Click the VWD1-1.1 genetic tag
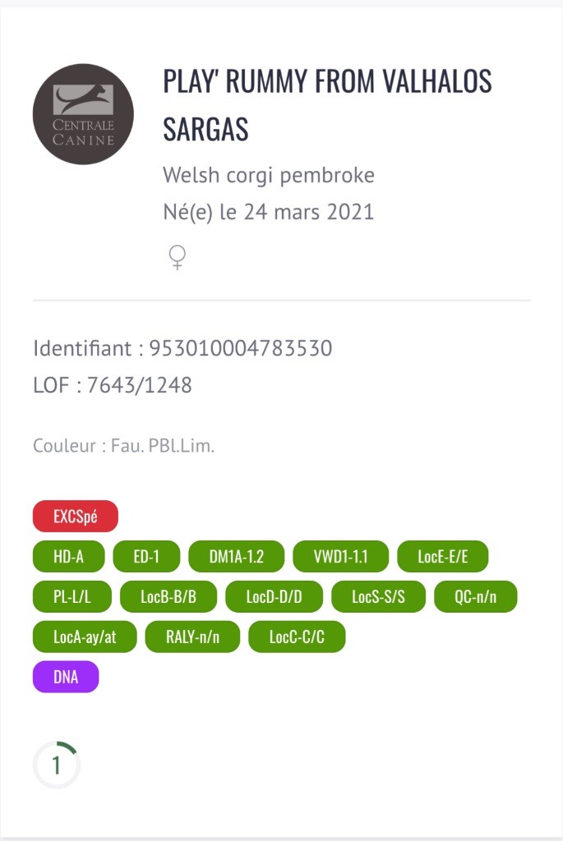Screen dimensions: 563x841 [x=340, y=557]
